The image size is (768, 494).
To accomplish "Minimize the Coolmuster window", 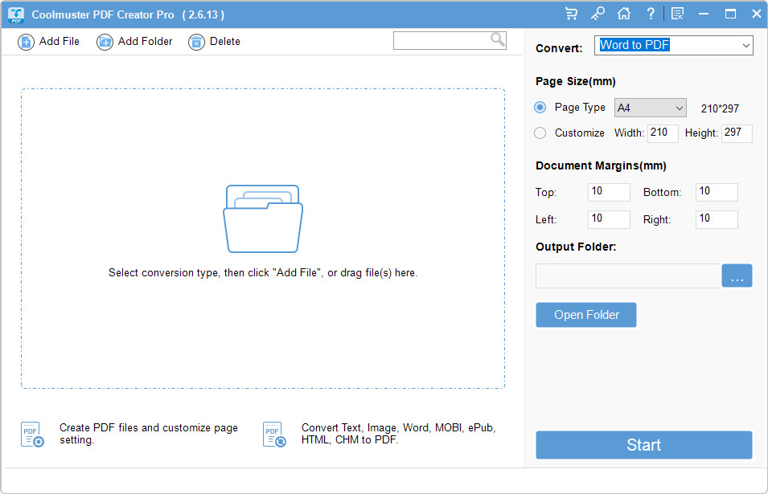I will point(704,14).
